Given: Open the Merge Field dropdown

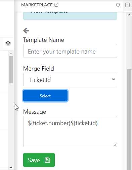Looking at the screenshot, I should pos(70,80).
